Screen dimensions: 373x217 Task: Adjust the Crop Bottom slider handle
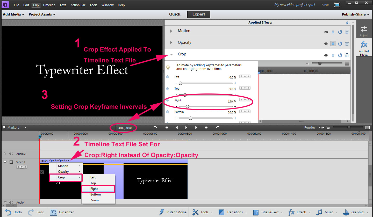click(190, 118)
